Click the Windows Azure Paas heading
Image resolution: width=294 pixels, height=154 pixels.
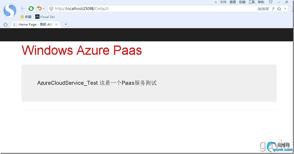point(82,50)
